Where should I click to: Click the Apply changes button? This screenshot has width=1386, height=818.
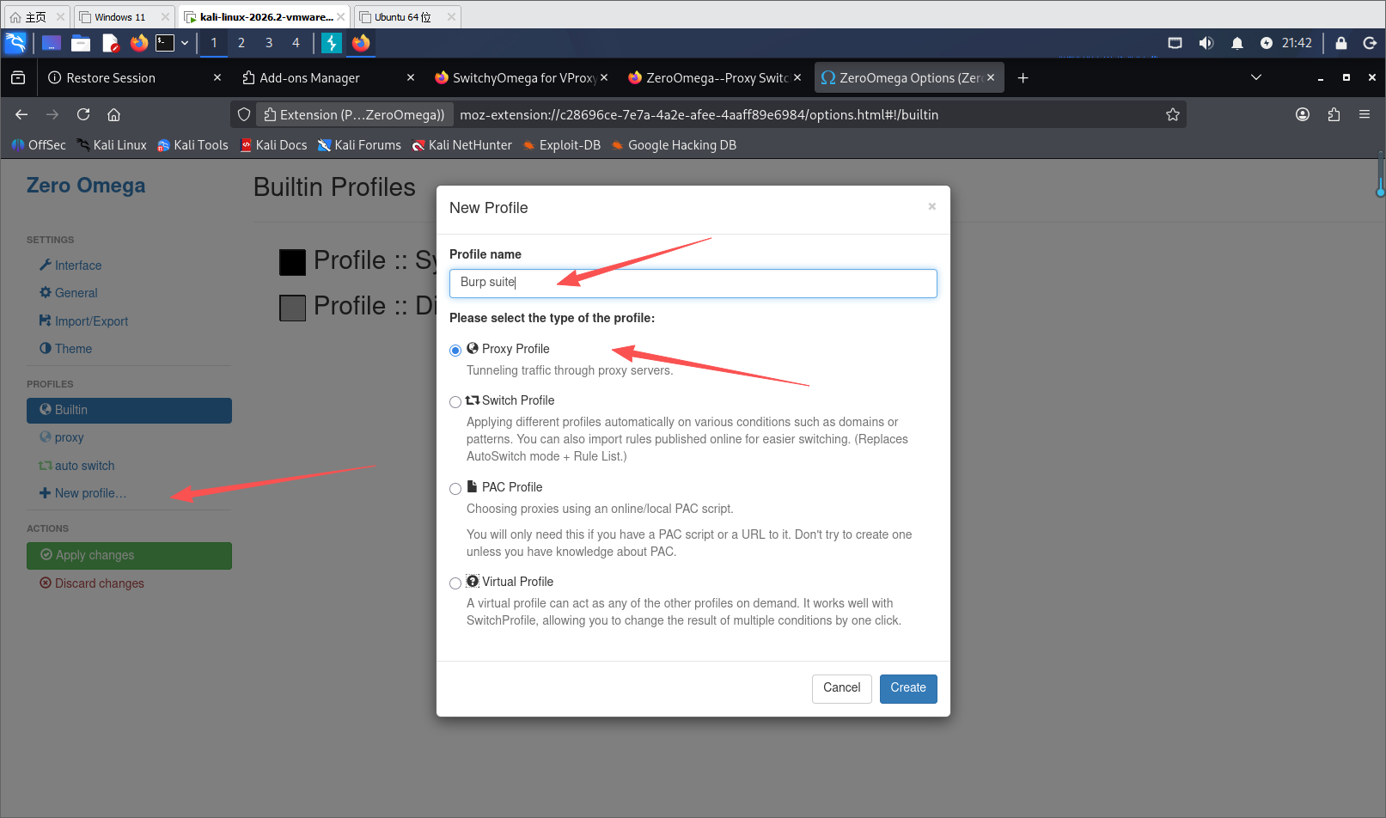[x=129, y=555]
